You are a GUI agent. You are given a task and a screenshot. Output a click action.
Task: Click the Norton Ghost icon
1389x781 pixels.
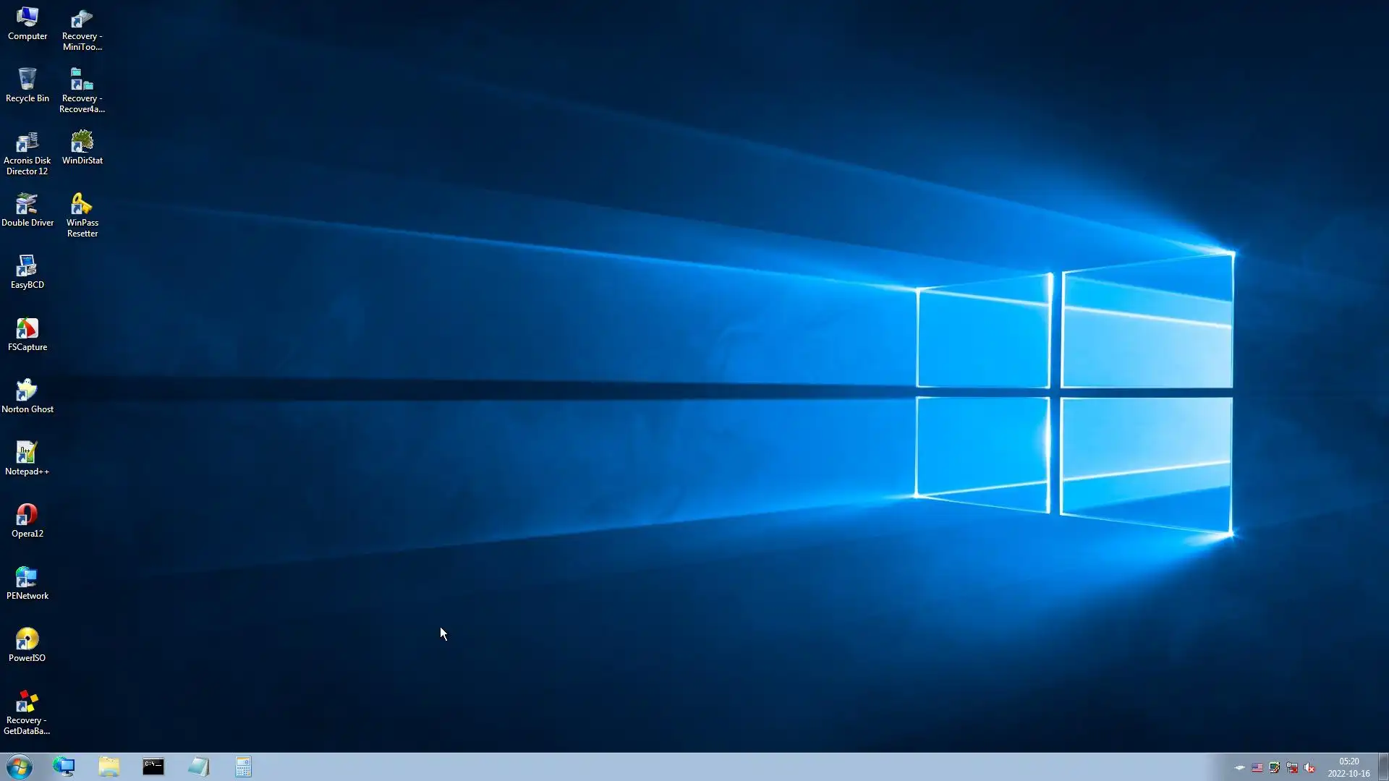(x=27, y=396)
